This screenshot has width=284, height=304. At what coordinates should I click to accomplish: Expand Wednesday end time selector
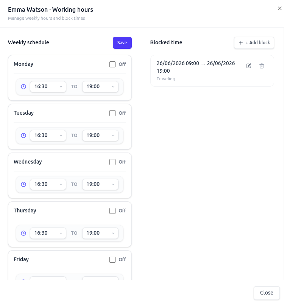[x=100, y=184]
